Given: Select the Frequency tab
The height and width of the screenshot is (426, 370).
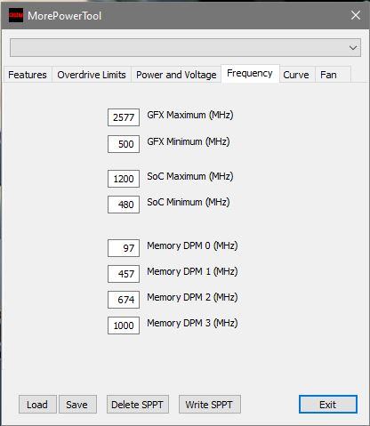Looking at the screenshot, I should (250, 73).
